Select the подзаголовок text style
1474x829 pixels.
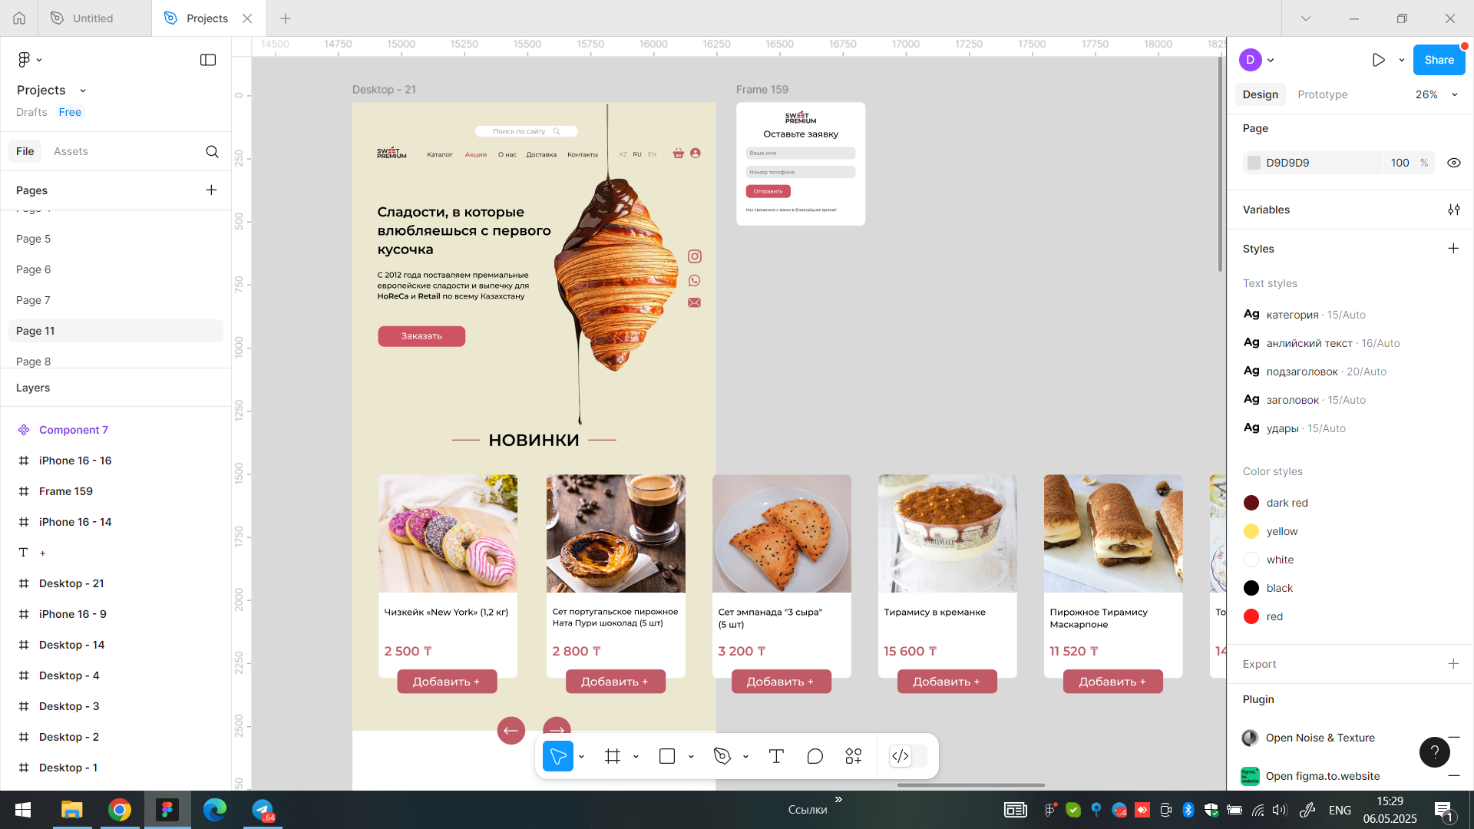1314,372
